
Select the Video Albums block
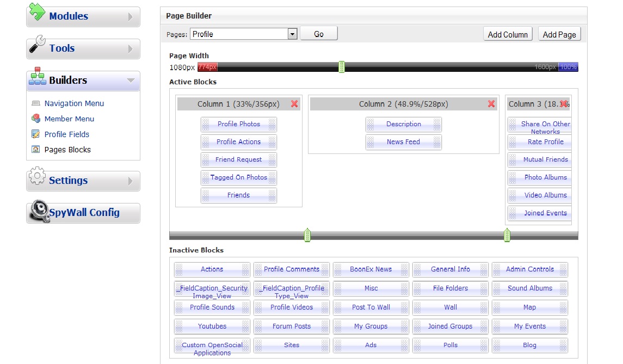(x=540, y=195)
